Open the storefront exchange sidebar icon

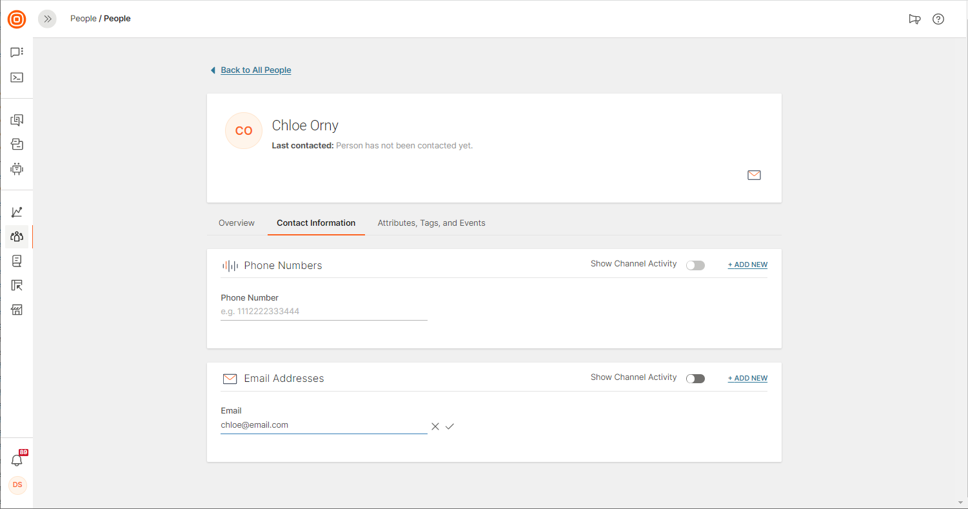[17, 310]
